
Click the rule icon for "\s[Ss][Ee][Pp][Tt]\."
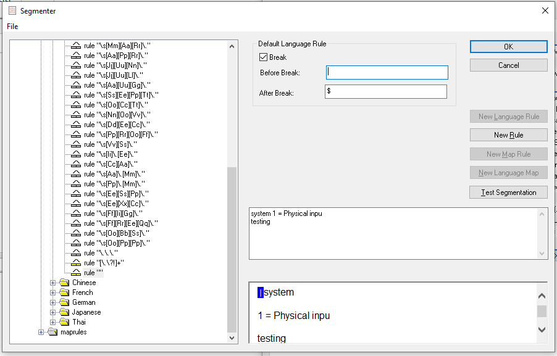tap(75, 95)
